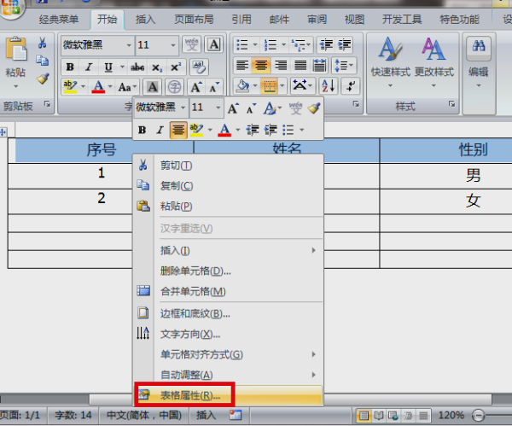Viewport: 512px width, 426px height.
Task: Switch to the 页面布局 ribbon tab
Action: click(x=194, y=20)
